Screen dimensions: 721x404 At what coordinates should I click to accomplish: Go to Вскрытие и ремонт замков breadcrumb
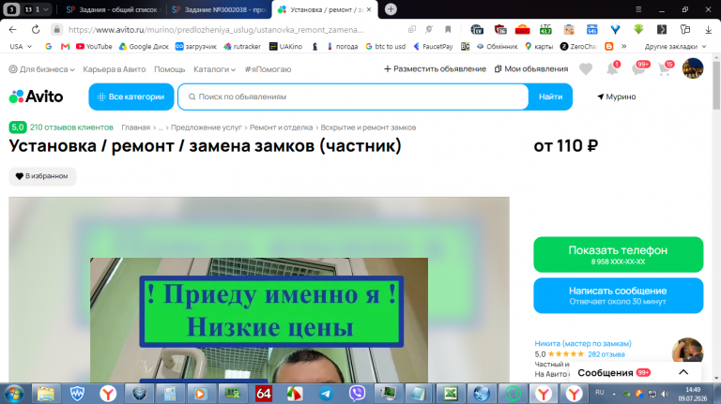tap(368, 127)
